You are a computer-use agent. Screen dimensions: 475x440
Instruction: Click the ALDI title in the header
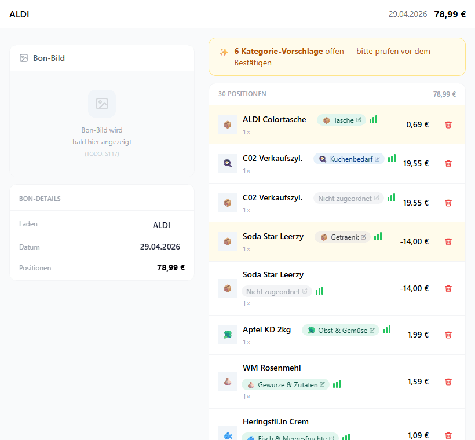(19, 14)
